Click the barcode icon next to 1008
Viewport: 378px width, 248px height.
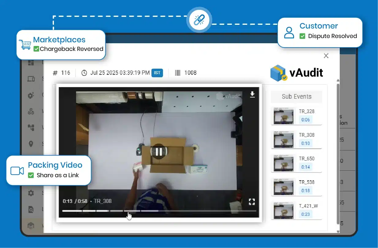[x=178, y=73]
